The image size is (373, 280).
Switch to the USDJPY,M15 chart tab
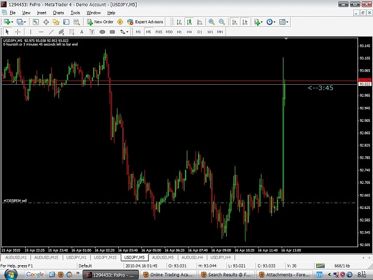(x=105, y=257)
